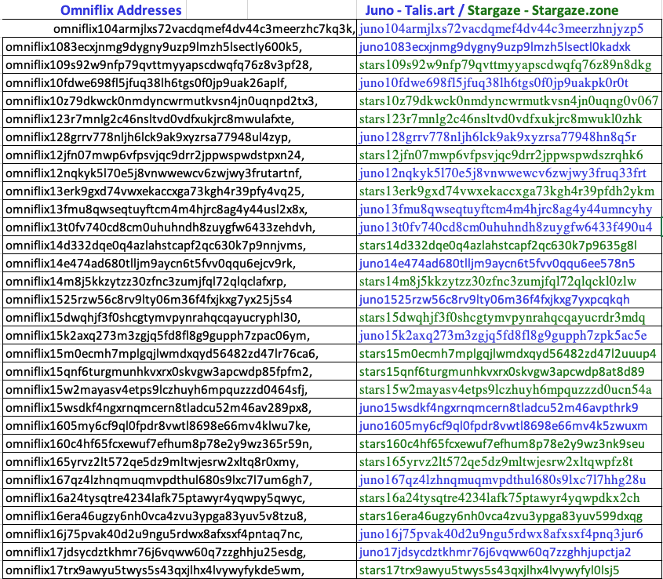This screenshot has width=663, height=579.
Task: Select cell juno10fdwe698fl5jfuq38lh6tgs0f0jp9uakpk0r0t
Action: (509, 83)
